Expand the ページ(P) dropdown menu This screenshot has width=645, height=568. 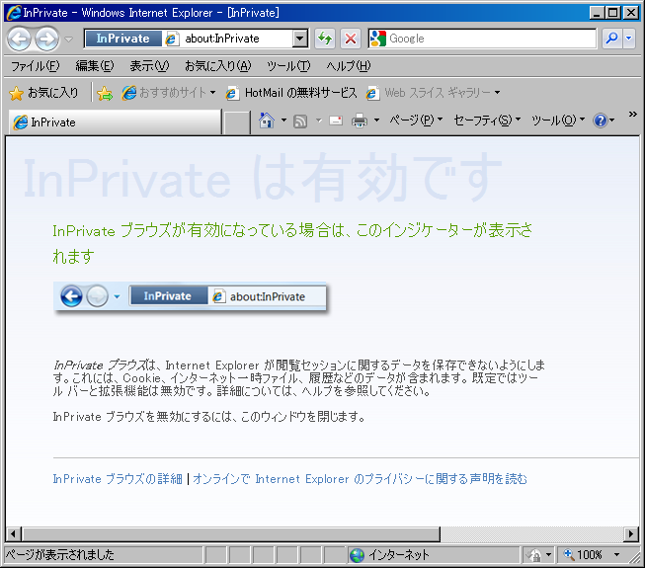click(416, 121)
